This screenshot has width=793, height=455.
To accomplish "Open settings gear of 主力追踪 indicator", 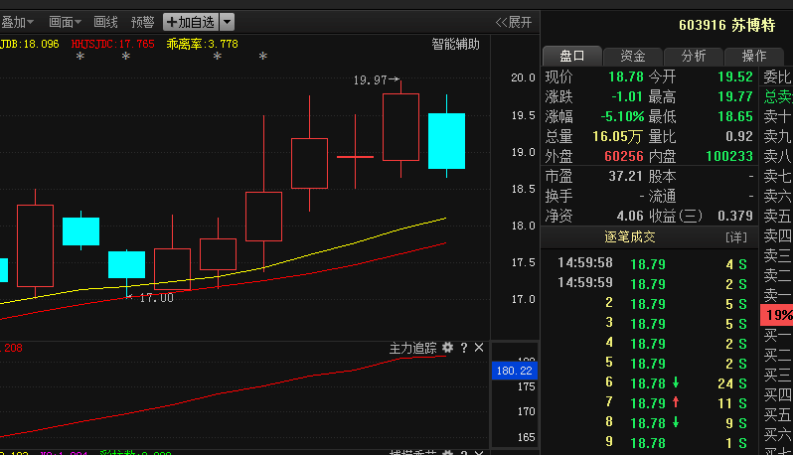I will tap(447, 348).
